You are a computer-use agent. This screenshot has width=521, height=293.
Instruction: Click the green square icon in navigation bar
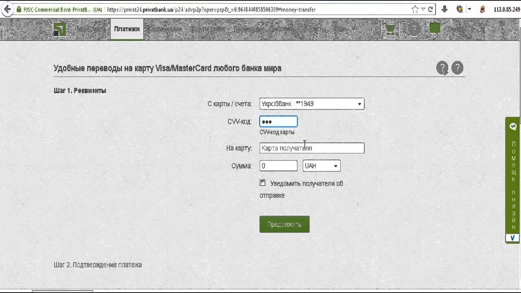(x=435, y=28)
